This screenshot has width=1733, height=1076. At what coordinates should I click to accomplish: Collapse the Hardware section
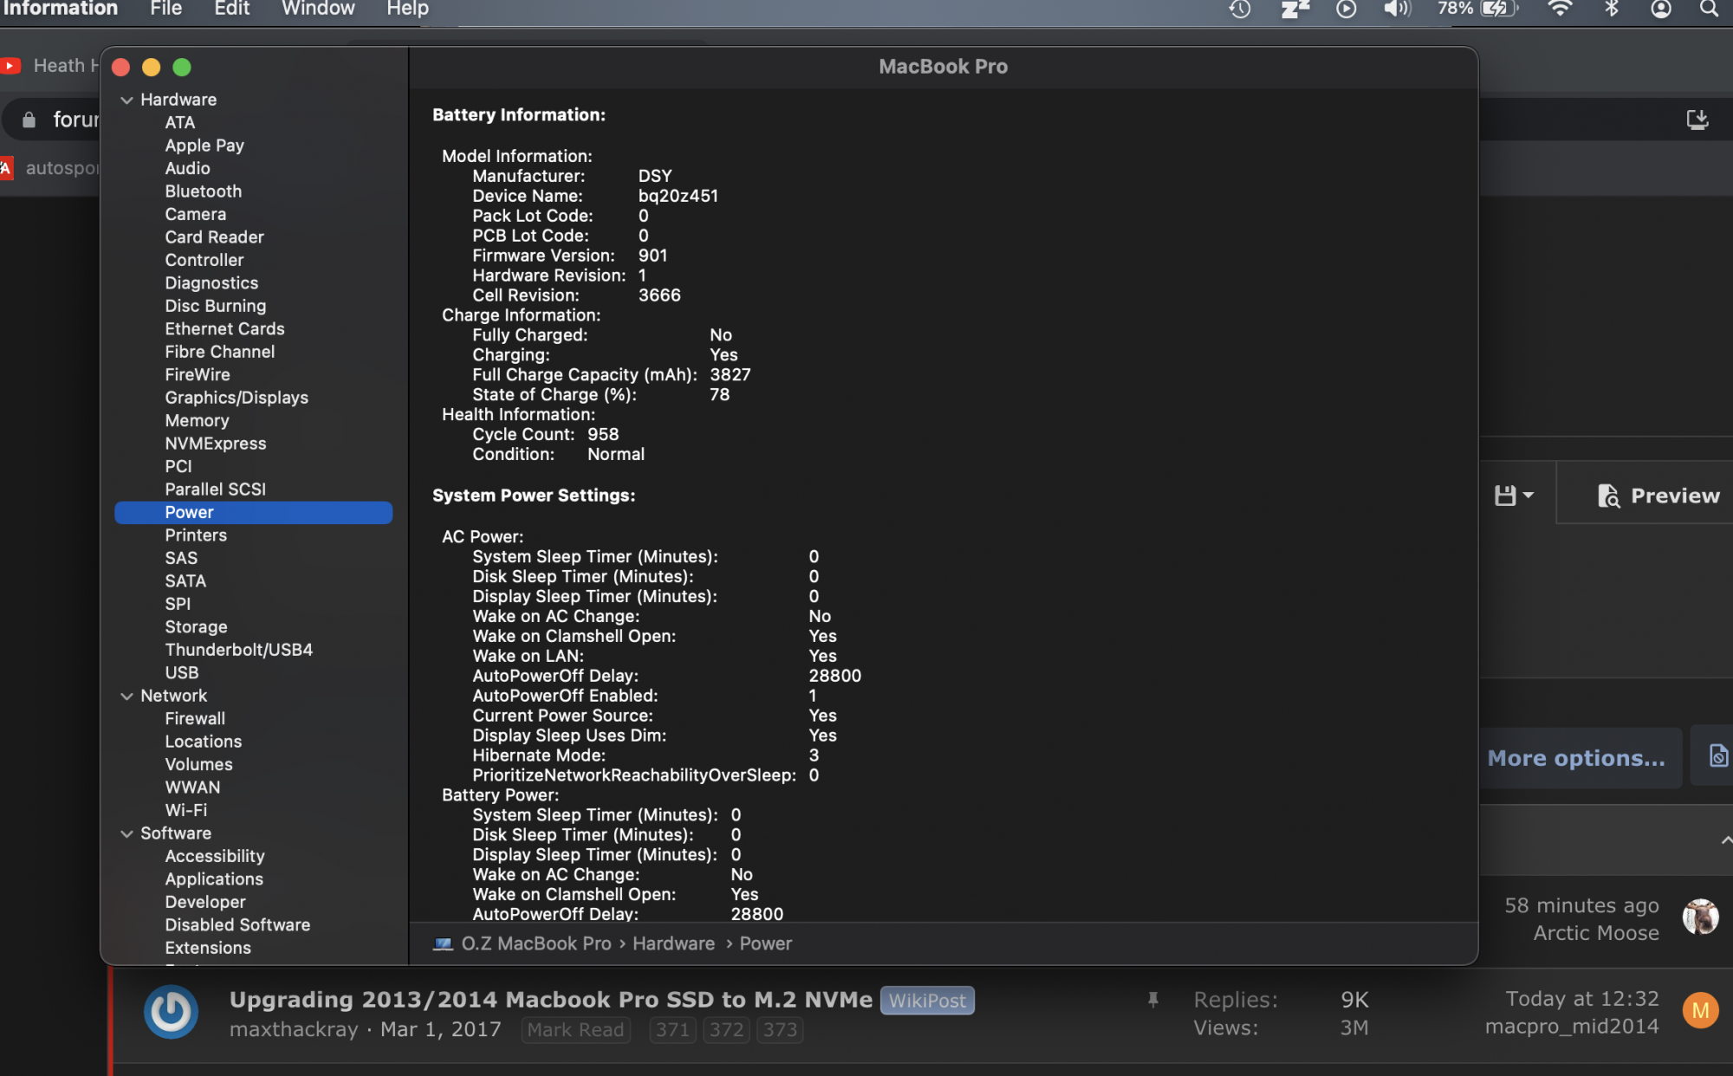[127, 100]
